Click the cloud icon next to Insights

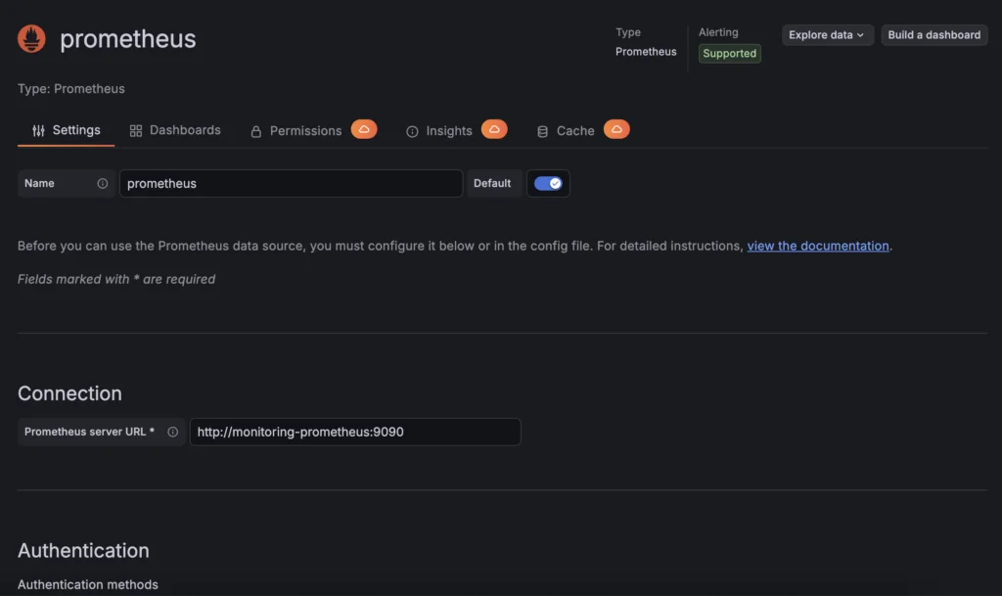click(494, 129)
